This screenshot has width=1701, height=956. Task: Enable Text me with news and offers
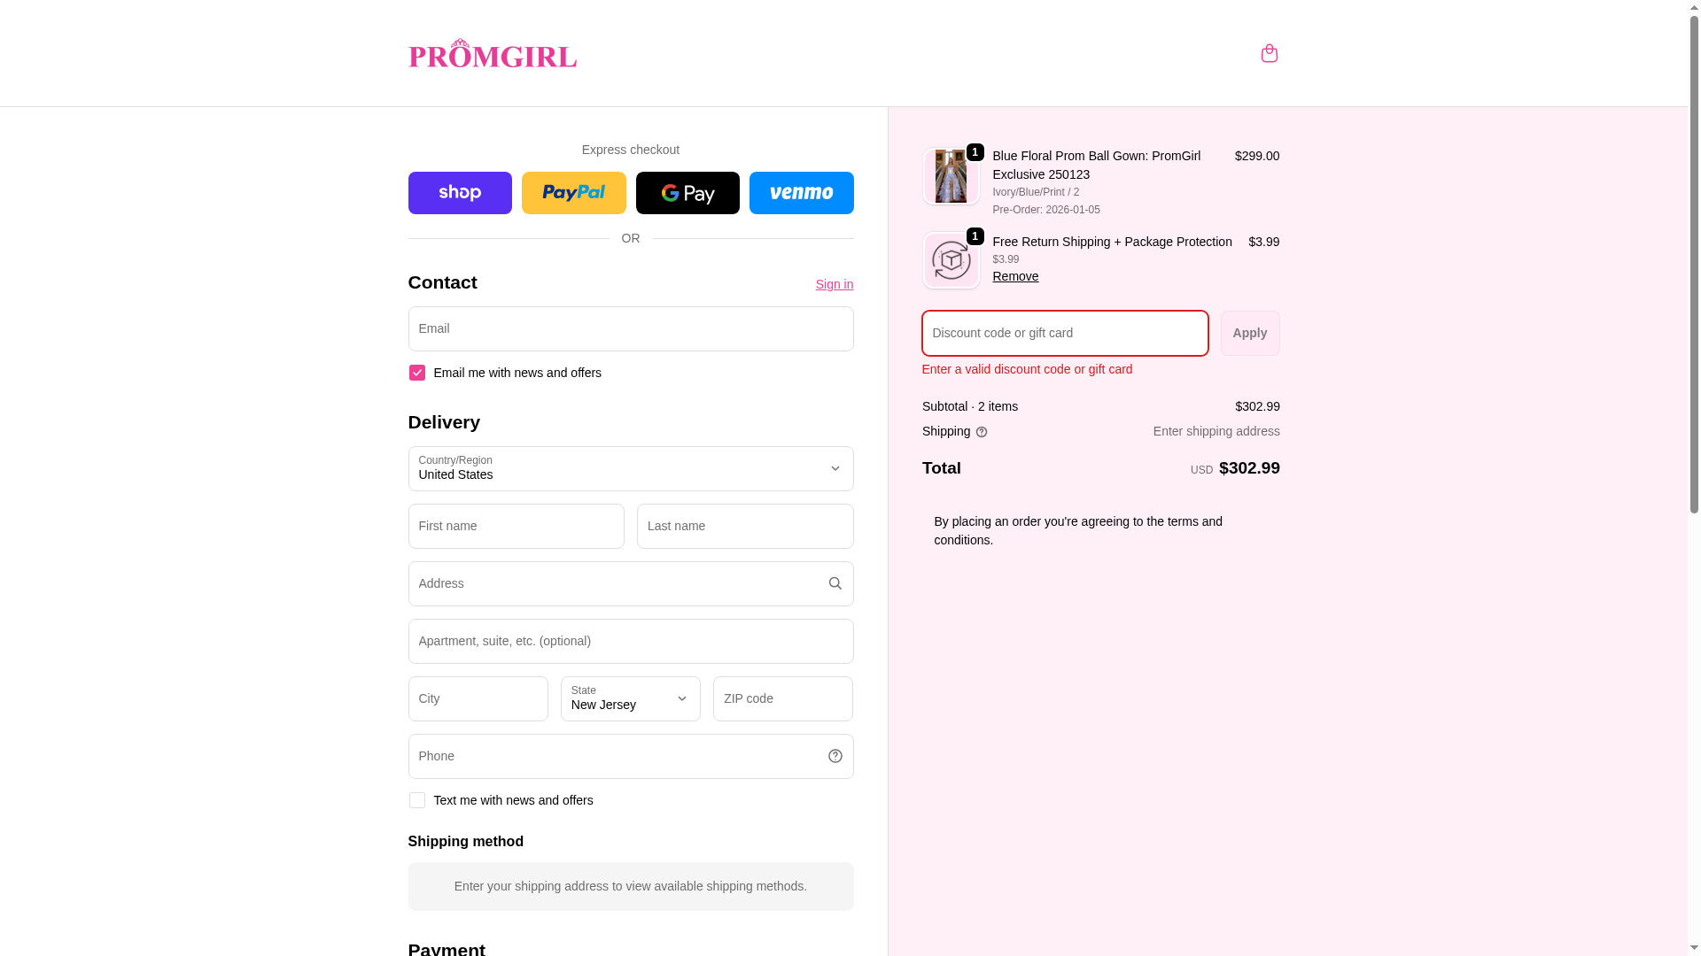(x=416, y=800)
